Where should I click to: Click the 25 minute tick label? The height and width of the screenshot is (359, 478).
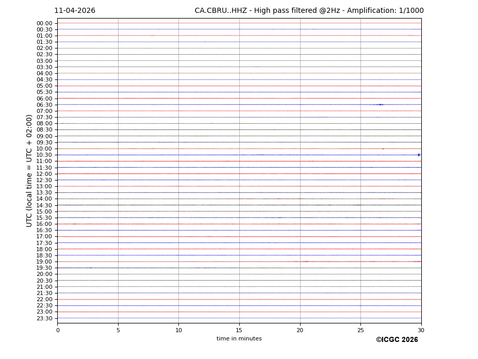pyautogui.click(x=360, y=330)
